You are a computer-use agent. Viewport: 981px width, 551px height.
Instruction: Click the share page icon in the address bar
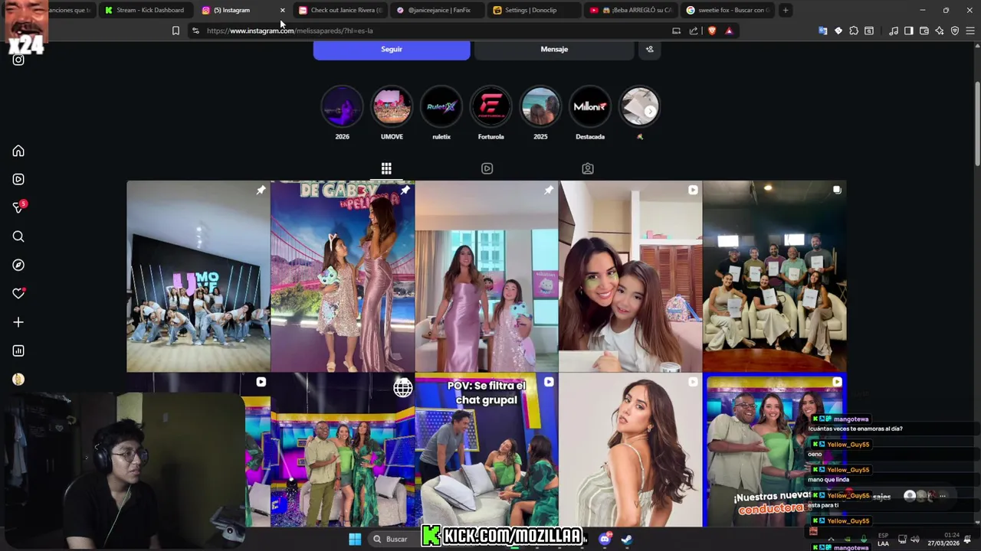click(694, 31)
